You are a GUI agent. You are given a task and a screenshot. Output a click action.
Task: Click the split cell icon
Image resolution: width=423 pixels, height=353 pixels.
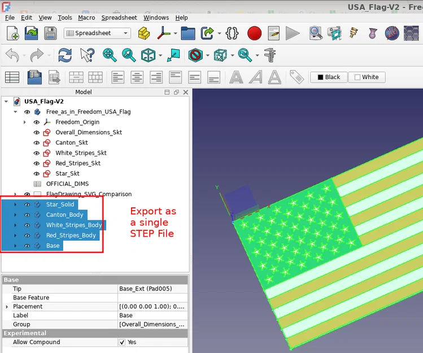tap(95, 77)
